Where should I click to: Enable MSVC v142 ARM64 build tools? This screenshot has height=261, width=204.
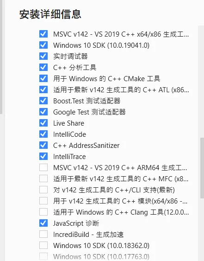[43, 167]
